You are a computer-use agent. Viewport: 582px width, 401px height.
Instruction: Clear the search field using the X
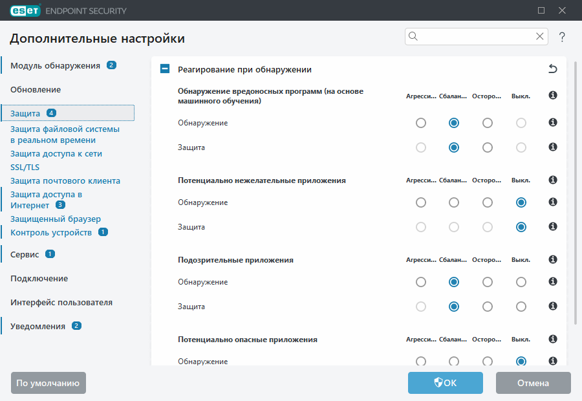(x=540, y=36)
